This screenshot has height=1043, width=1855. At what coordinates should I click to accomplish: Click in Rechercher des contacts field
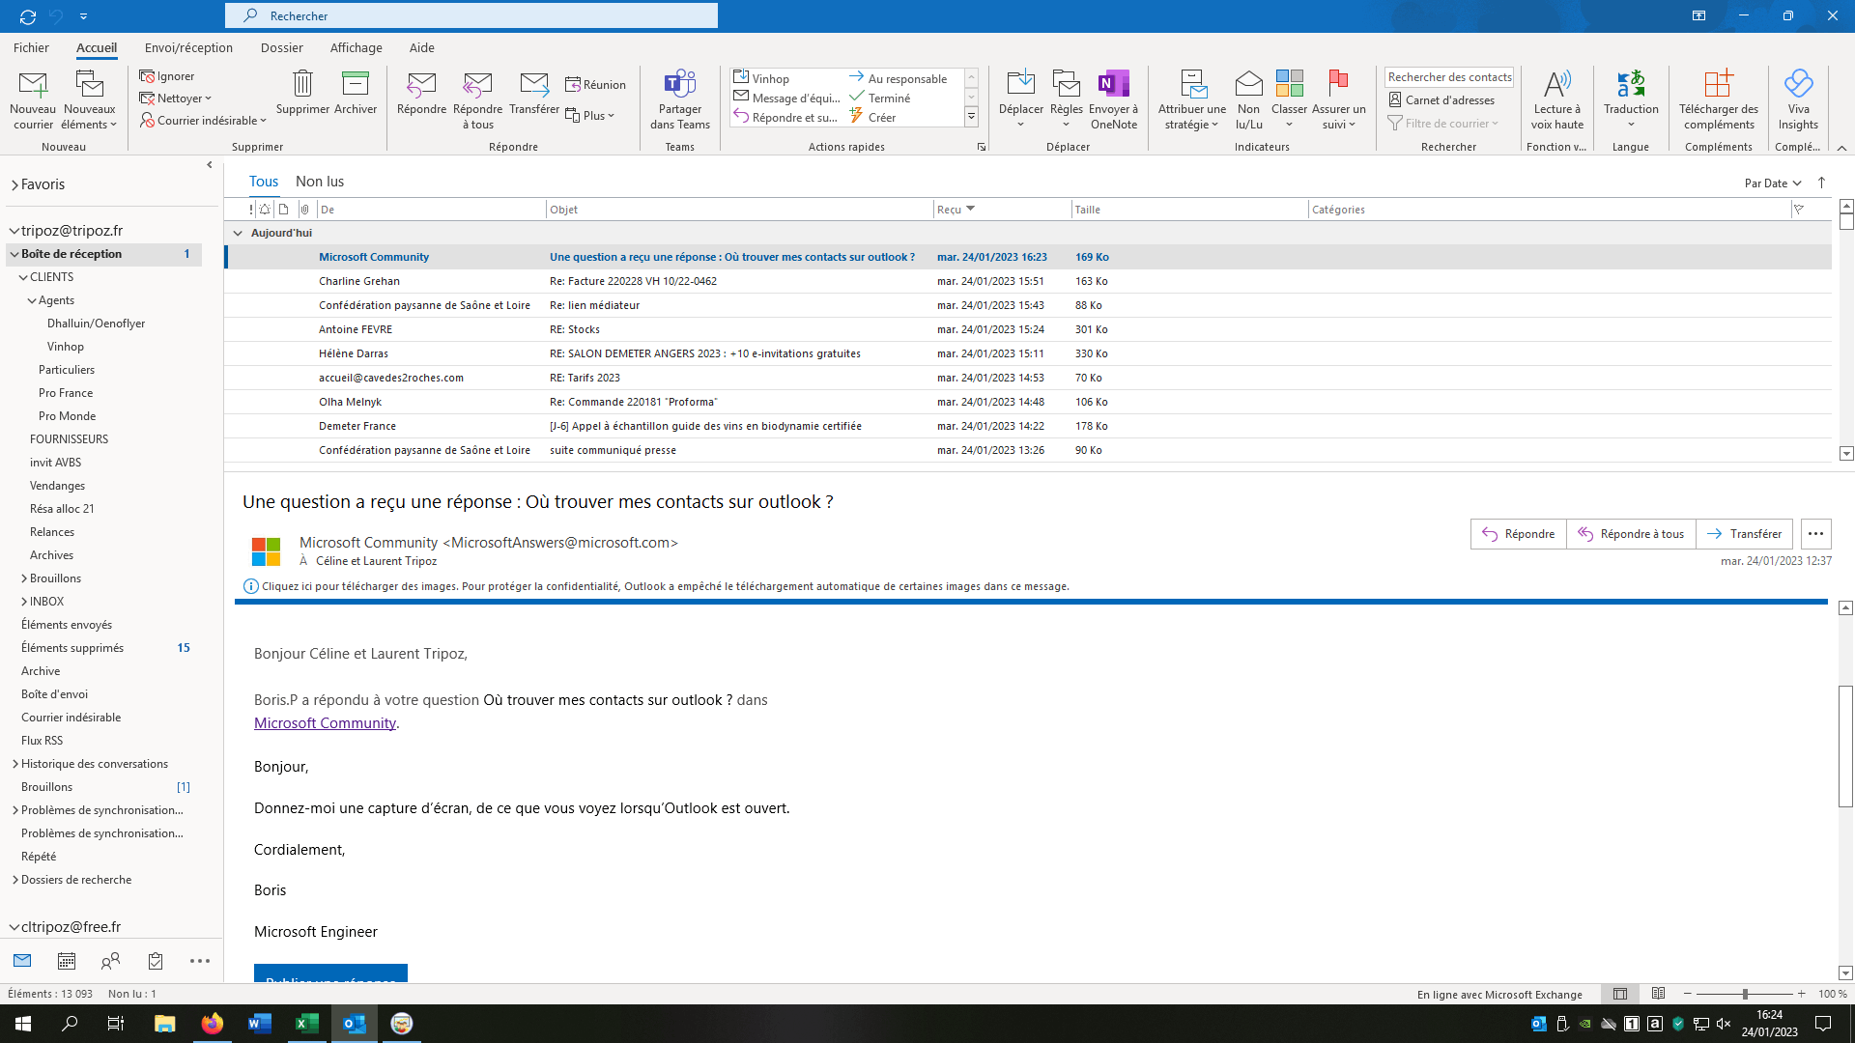(x=1448, y=77)
